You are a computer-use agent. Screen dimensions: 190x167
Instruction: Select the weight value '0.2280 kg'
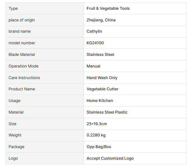pos(96,135)
